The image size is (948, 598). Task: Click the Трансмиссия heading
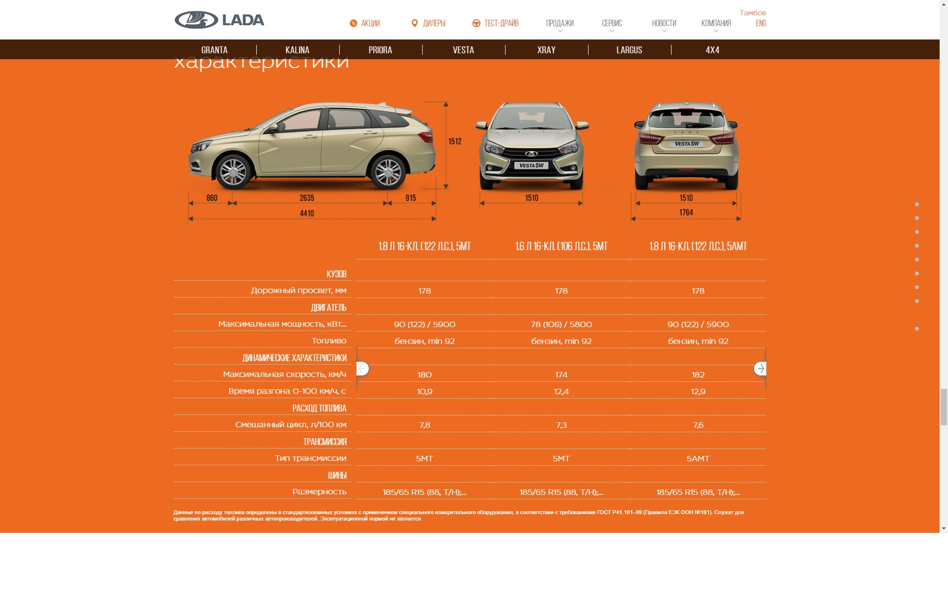[325, 442]
